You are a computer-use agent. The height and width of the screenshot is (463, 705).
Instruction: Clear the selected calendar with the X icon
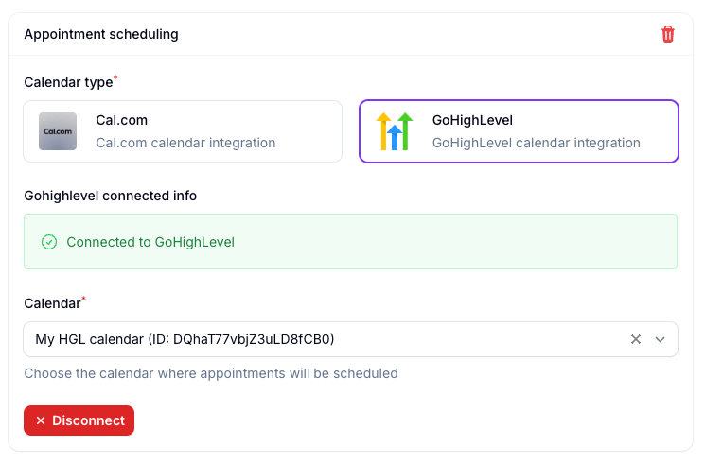point(636,339)
